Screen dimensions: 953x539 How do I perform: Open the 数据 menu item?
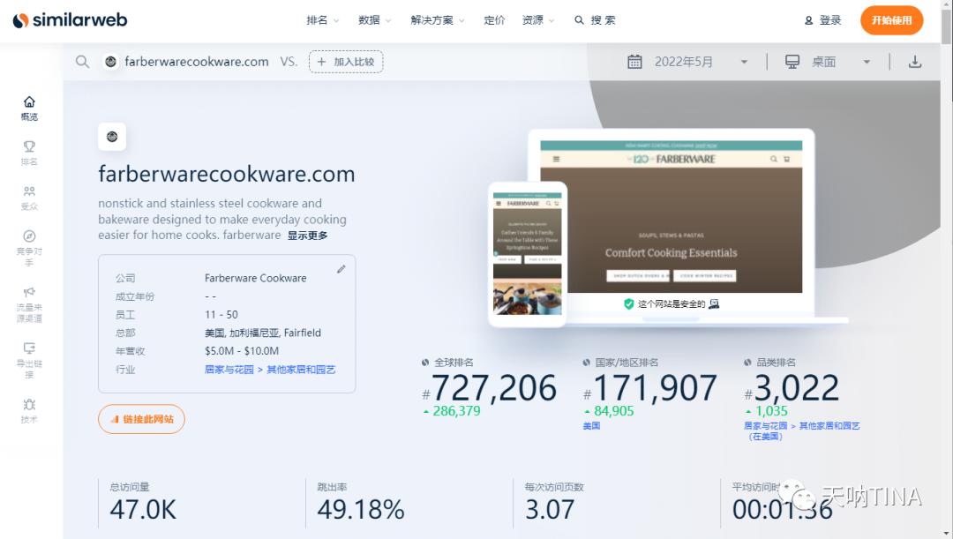click(x=371, y=19)
